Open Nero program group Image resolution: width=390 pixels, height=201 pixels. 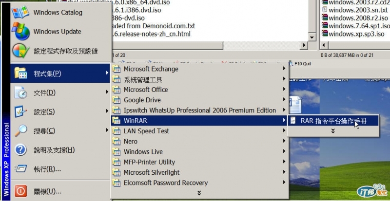click(x=200, y=141)
